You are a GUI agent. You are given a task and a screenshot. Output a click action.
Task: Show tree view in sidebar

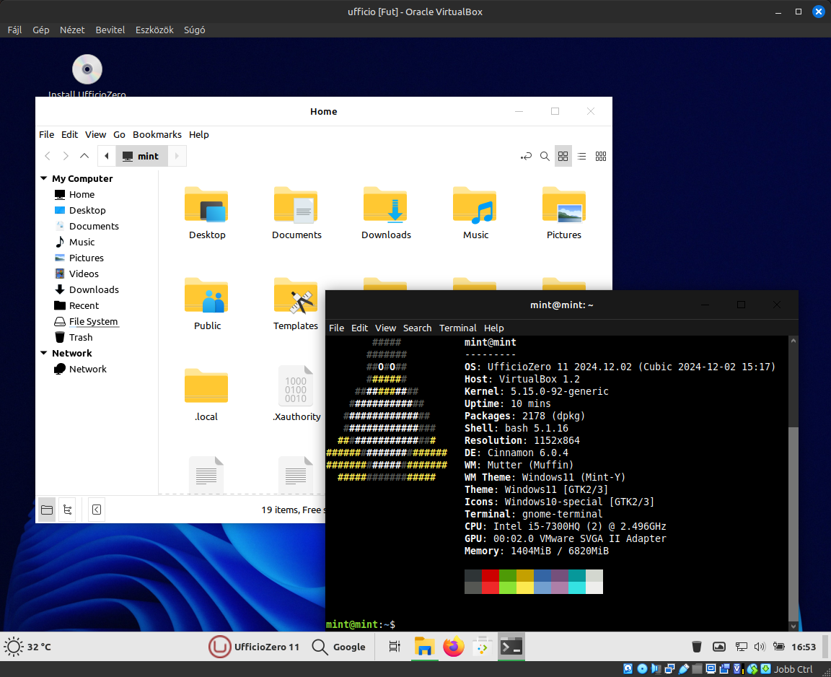[x=67, y=510]
